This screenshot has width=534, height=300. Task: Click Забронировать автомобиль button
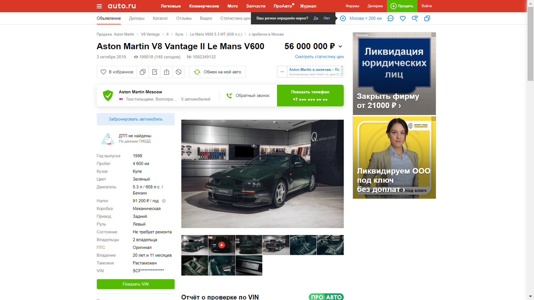[x=136, y=119]
